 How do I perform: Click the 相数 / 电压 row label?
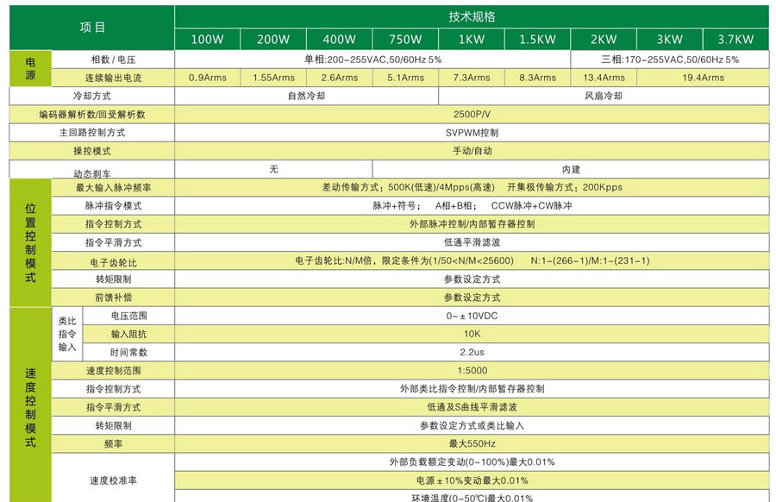[112, 59]
